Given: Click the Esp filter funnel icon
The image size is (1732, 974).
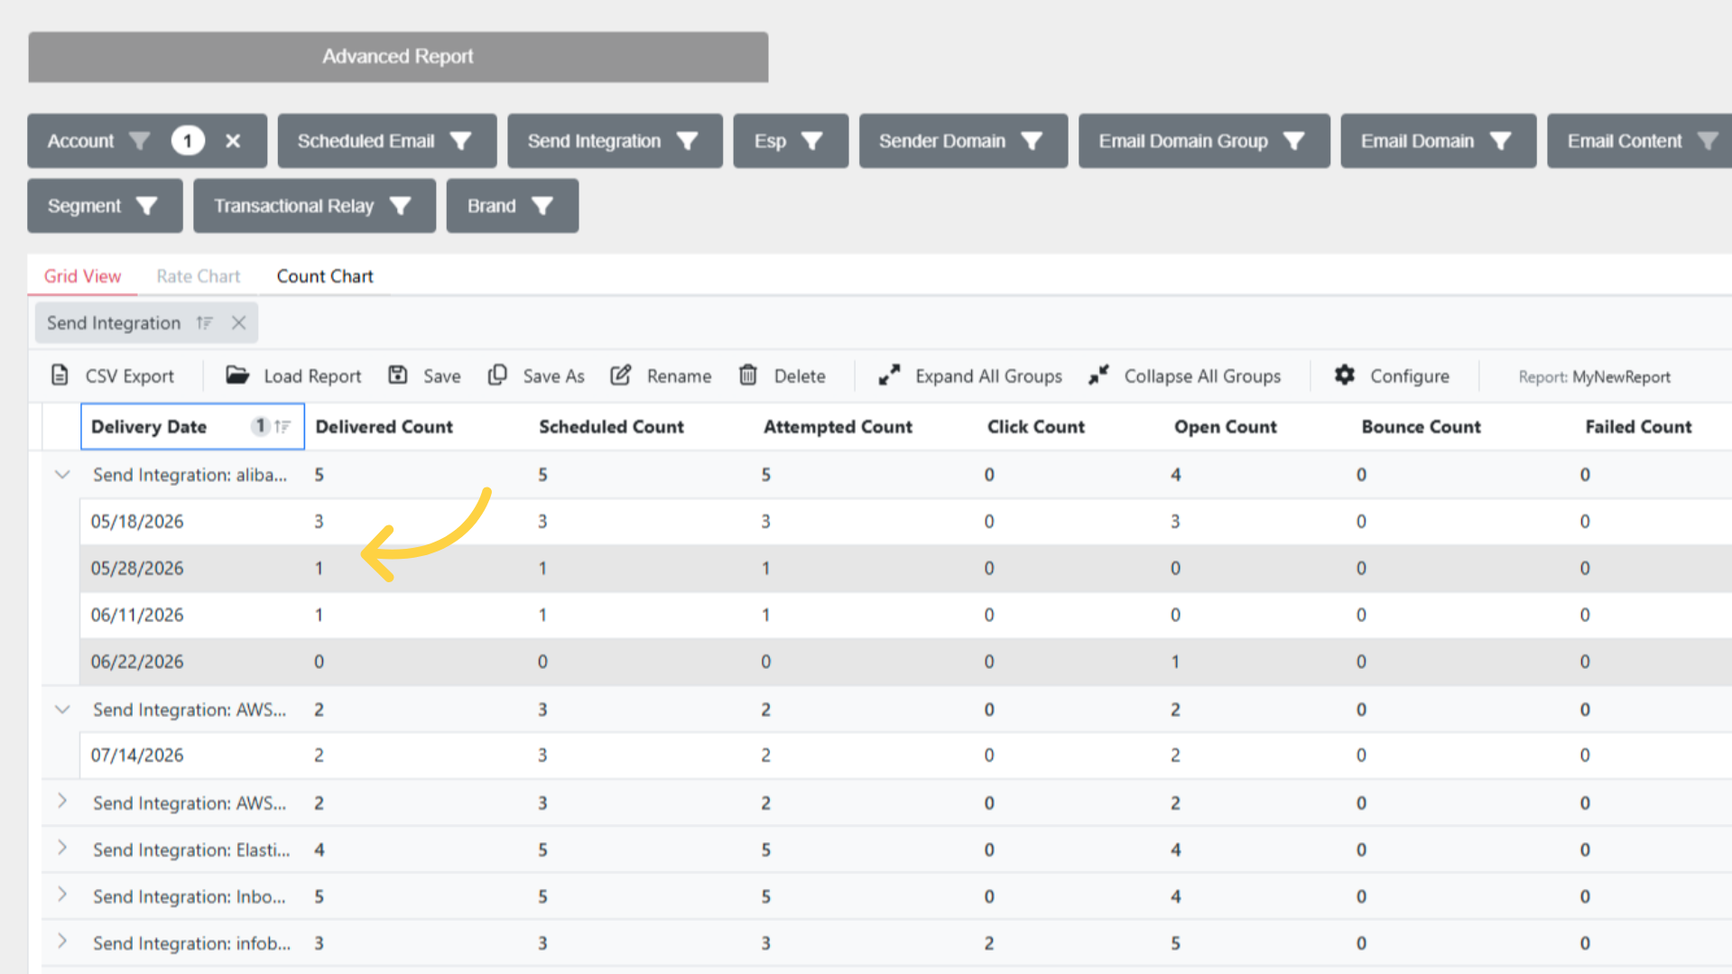Looking at the screenshot, I should coord(811,141).
